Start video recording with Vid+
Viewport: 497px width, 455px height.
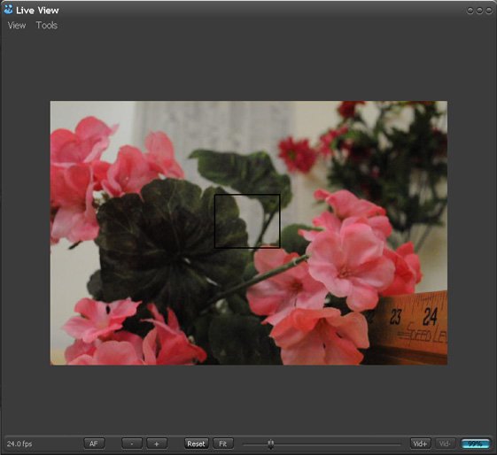tap(420, 443)
